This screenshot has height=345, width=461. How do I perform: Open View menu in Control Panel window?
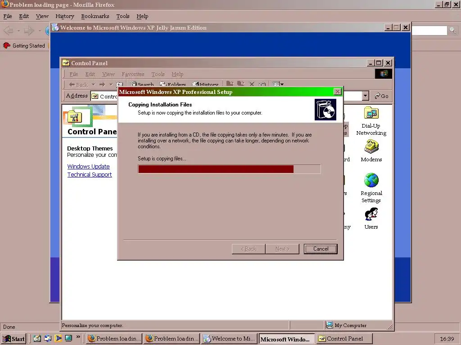tap(108, 74)
